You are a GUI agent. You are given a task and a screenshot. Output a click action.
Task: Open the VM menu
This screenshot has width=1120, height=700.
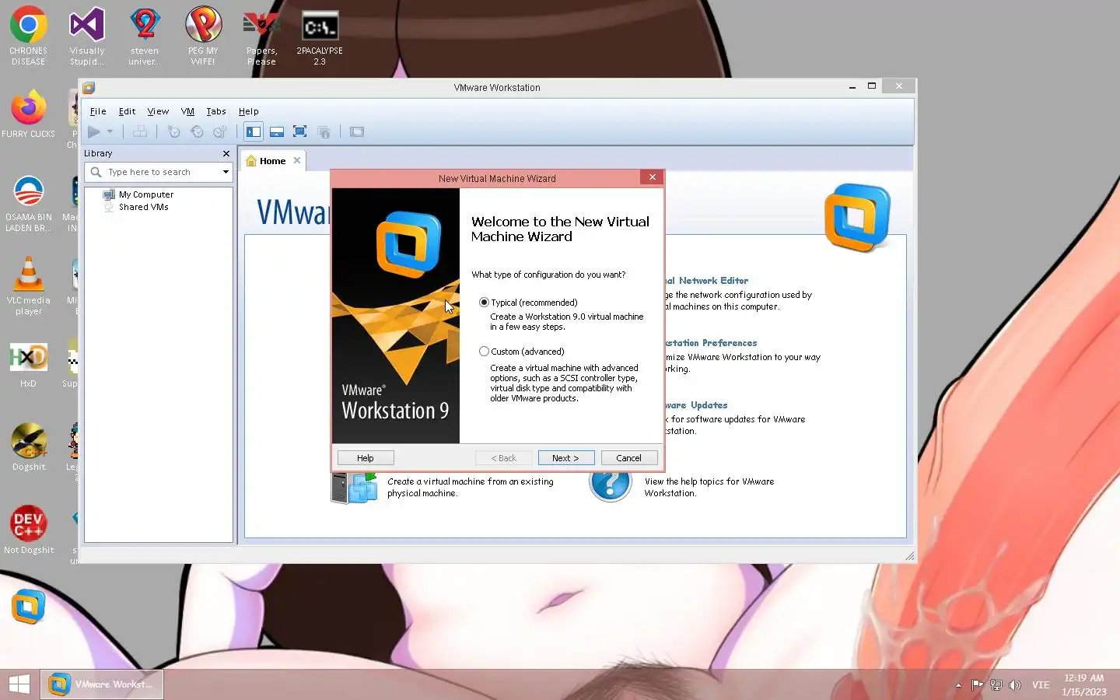pyautogui.click(x=187, y=111)
